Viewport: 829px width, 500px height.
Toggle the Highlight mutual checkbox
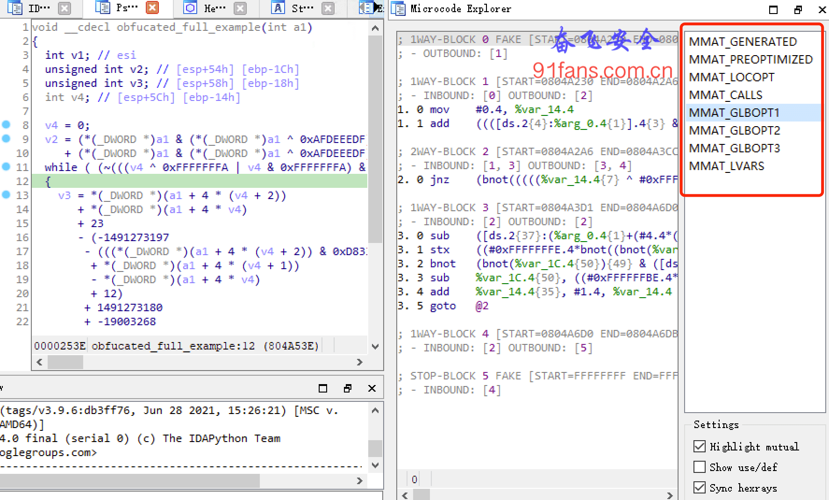tap(700, 446)
